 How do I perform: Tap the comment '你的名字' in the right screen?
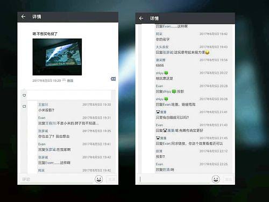162,39
